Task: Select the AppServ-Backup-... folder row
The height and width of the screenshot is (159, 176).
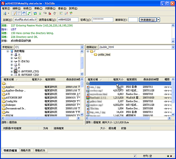Action: [41, 91]
